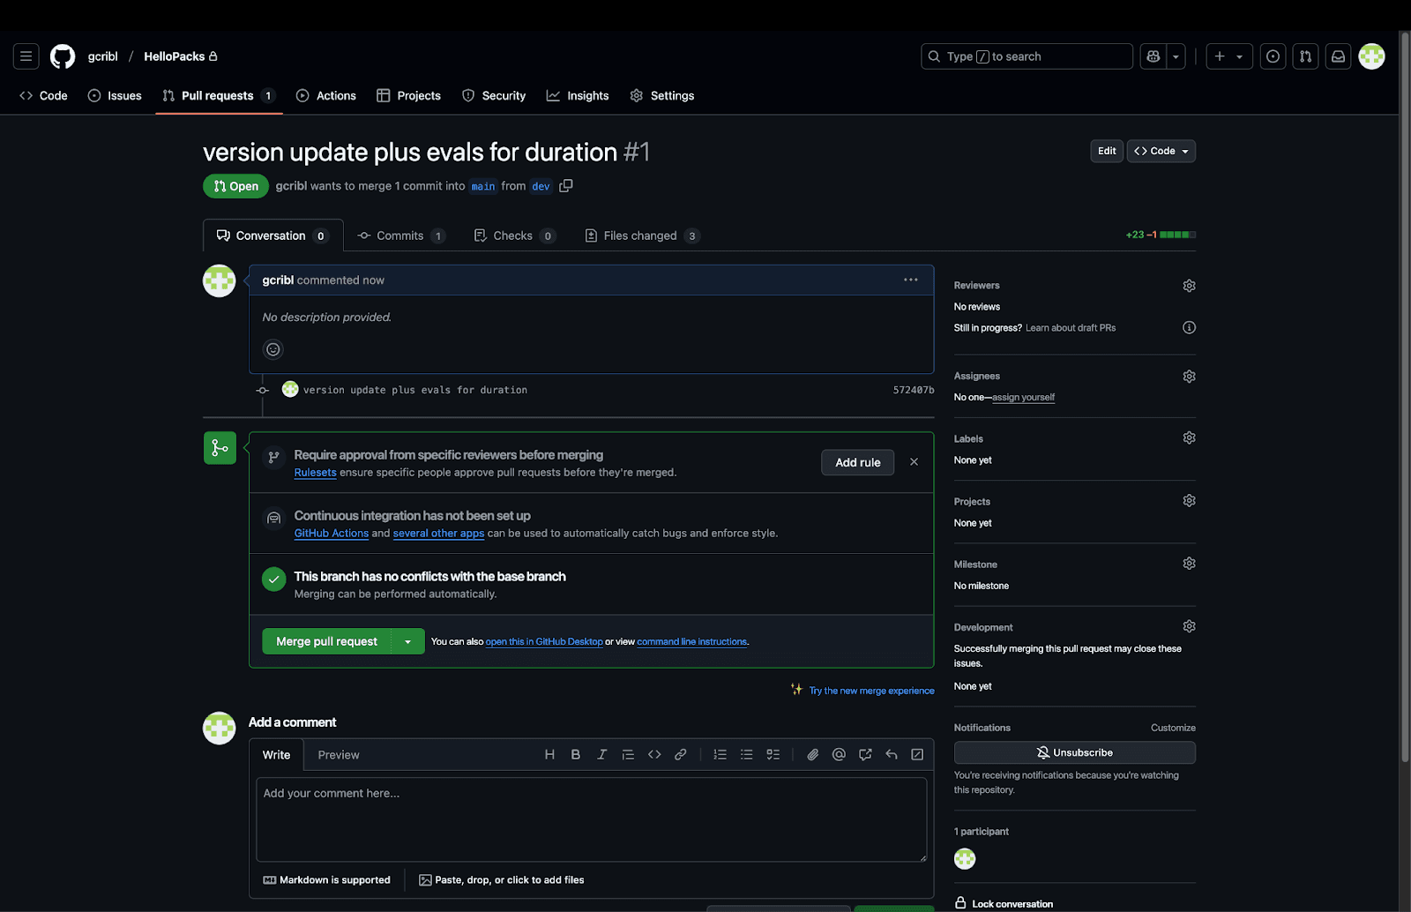Open the assign yourself link
1411x912 pixels.
[1023, 398]
